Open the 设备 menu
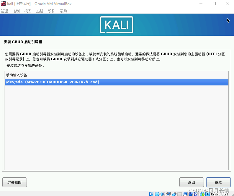Viewport: 234px width, 196px height. click(51, 11)
